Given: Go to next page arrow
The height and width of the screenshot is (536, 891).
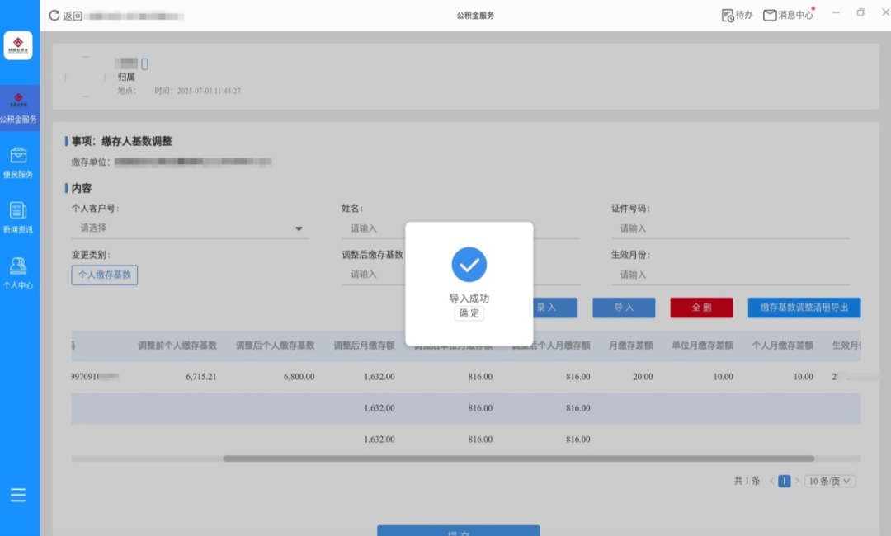Looking at the screenshot, I should [797, 481].
